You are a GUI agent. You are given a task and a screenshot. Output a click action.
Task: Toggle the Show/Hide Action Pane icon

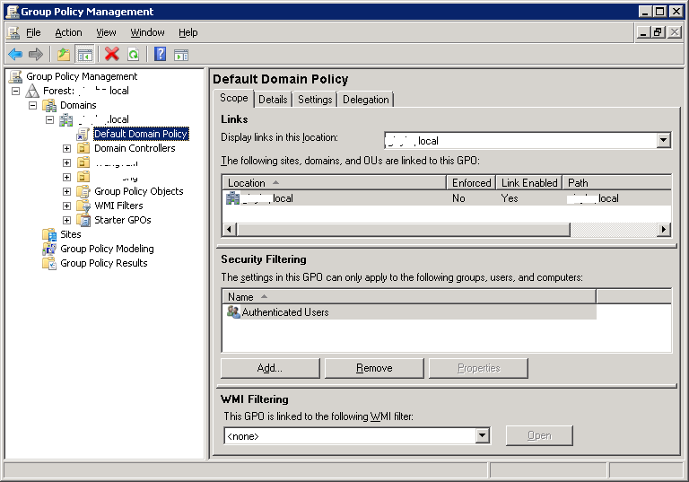pos(181,55)
